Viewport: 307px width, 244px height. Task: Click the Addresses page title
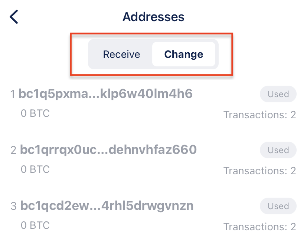(x=153, y=17)
